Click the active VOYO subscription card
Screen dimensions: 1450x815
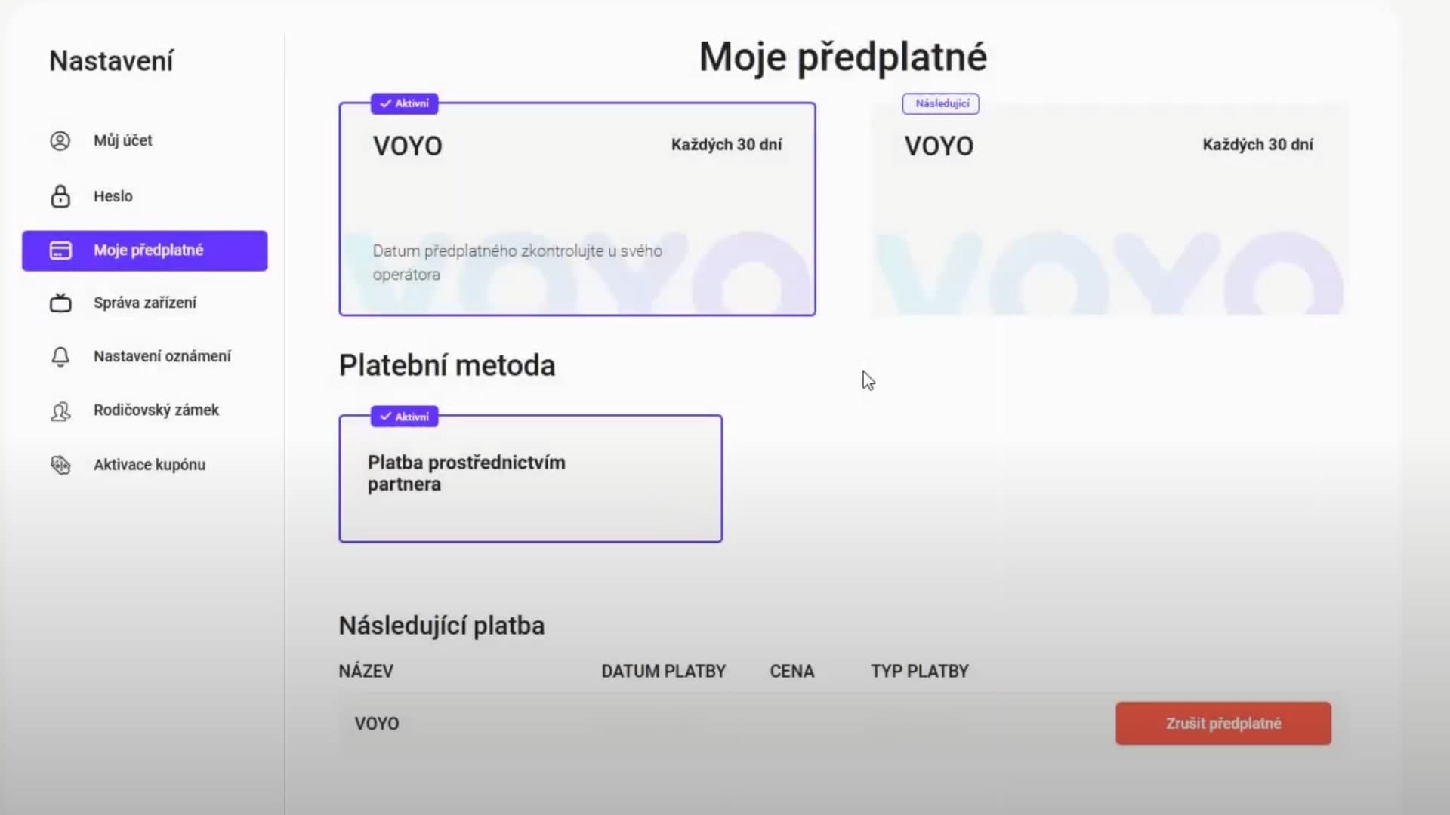point(578,204)
